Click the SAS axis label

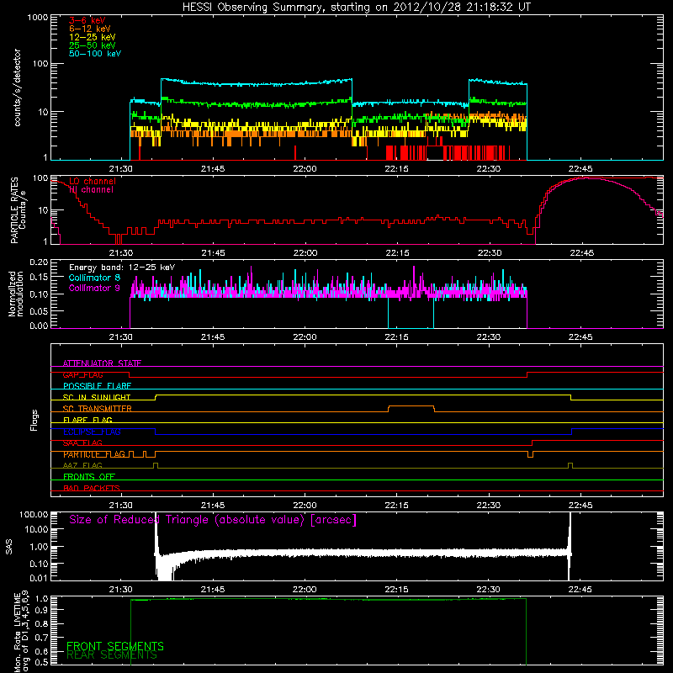click(x=8, y=548)
